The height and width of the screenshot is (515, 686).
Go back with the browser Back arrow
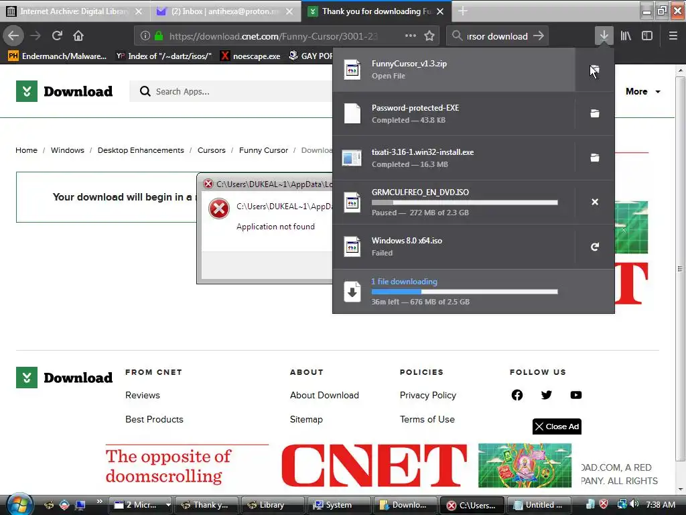click(x=13, y=36)
